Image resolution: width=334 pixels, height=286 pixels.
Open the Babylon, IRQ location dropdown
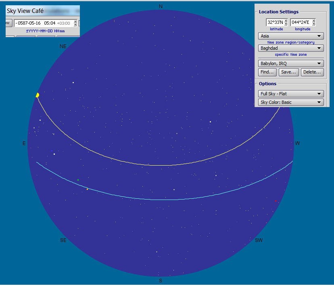pyautogui.click(x=291, y=63)
